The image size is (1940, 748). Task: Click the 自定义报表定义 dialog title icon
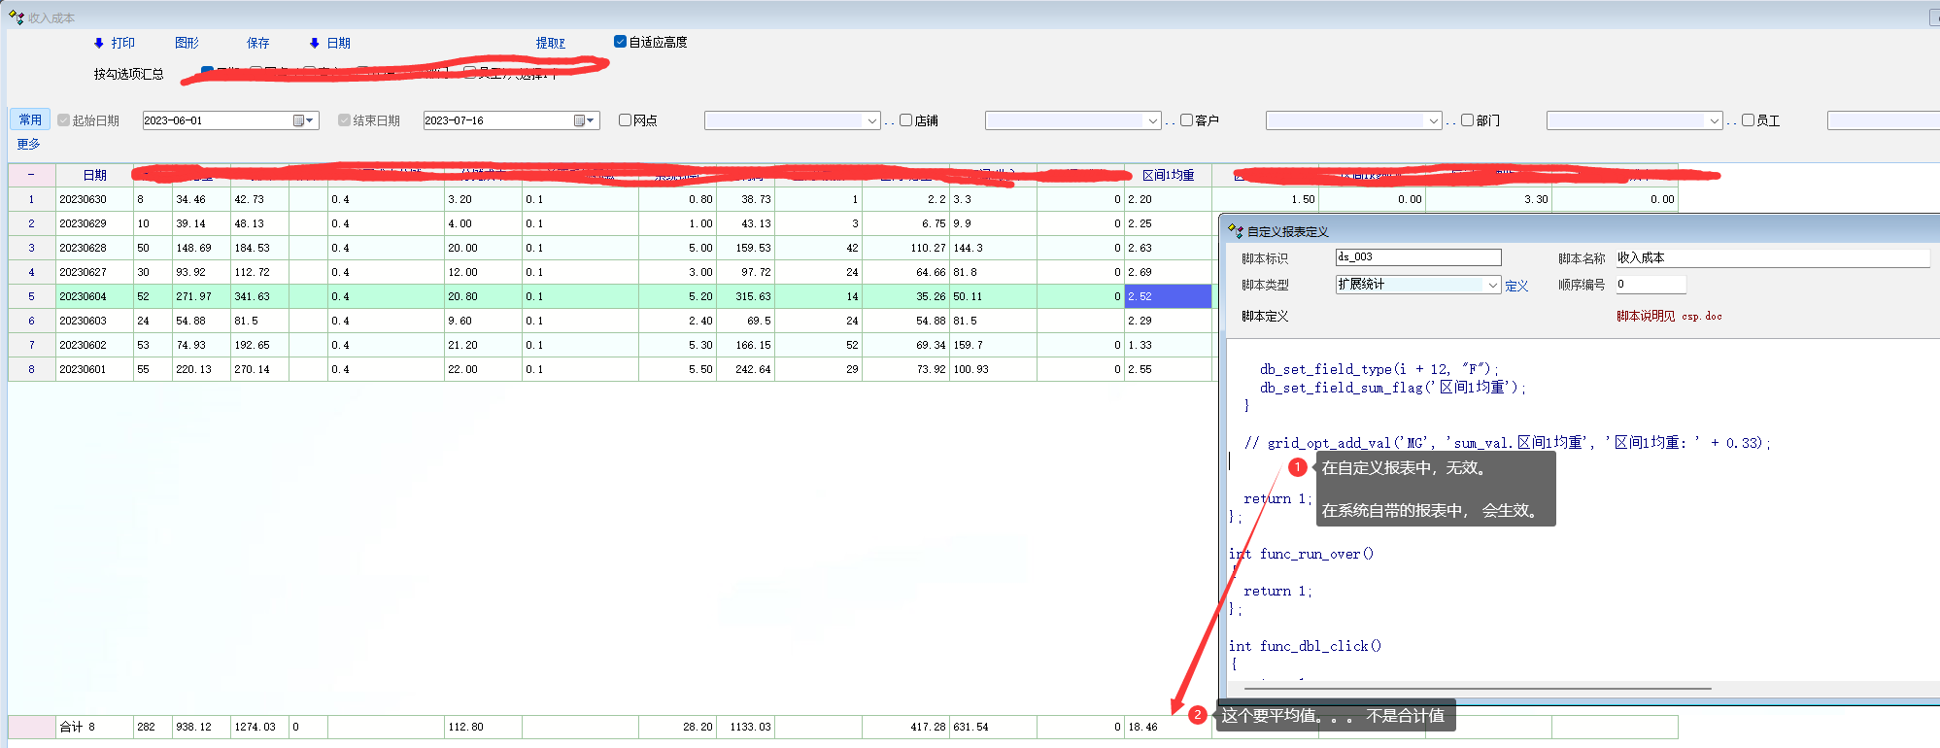[x=1236, y=231]
